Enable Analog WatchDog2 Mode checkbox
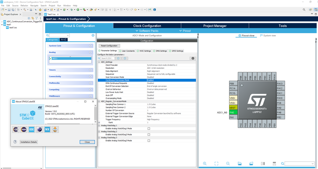318x169 pixels. (x=149, y=135)
